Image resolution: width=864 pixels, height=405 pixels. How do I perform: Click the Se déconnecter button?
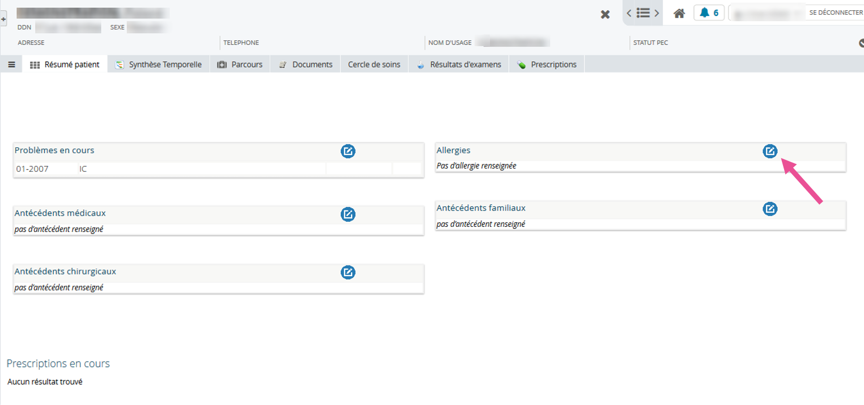coord(835,12)
